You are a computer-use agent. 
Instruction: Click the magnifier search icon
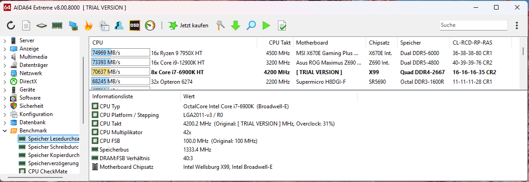(x=251, y=25)
